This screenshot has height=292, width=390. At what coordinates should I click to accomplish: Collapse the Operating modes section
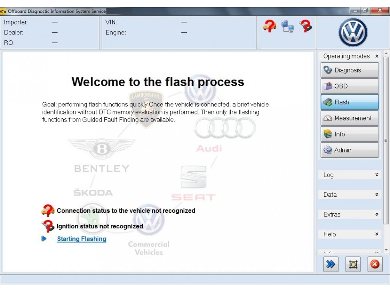376,56
